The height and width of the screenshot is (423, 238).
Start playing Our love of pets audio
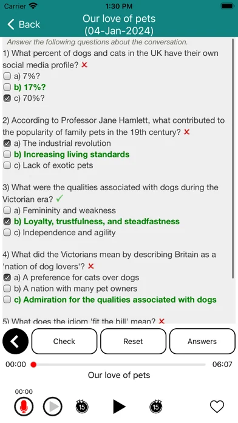click(x=119, y=407)
